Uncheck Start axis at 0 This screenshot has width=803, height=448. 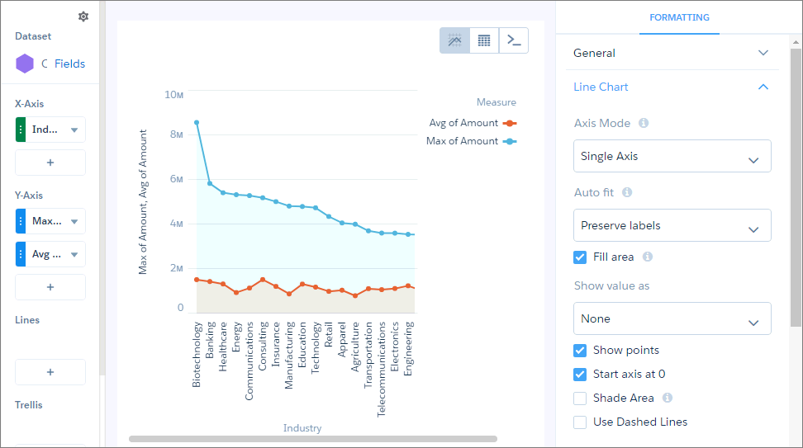coord(580,375)
